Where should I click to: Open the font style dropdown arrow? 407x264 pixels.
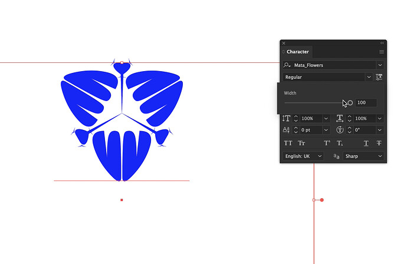click(x=369, y=77)
